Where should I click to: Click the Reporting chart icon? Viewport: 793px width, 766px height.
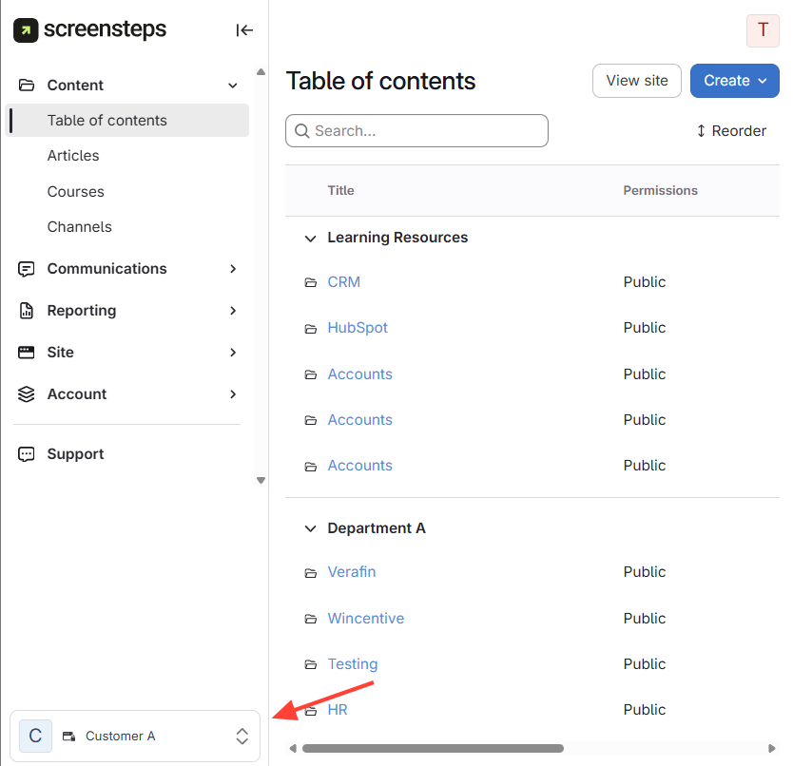tap(27, 311)
